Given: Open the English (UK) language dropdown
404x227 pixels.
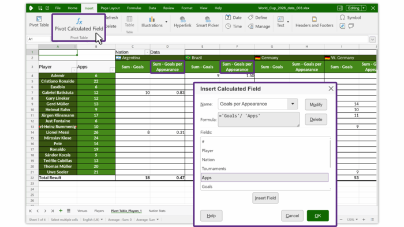Looking at the screenshot, I should (93, 220).
